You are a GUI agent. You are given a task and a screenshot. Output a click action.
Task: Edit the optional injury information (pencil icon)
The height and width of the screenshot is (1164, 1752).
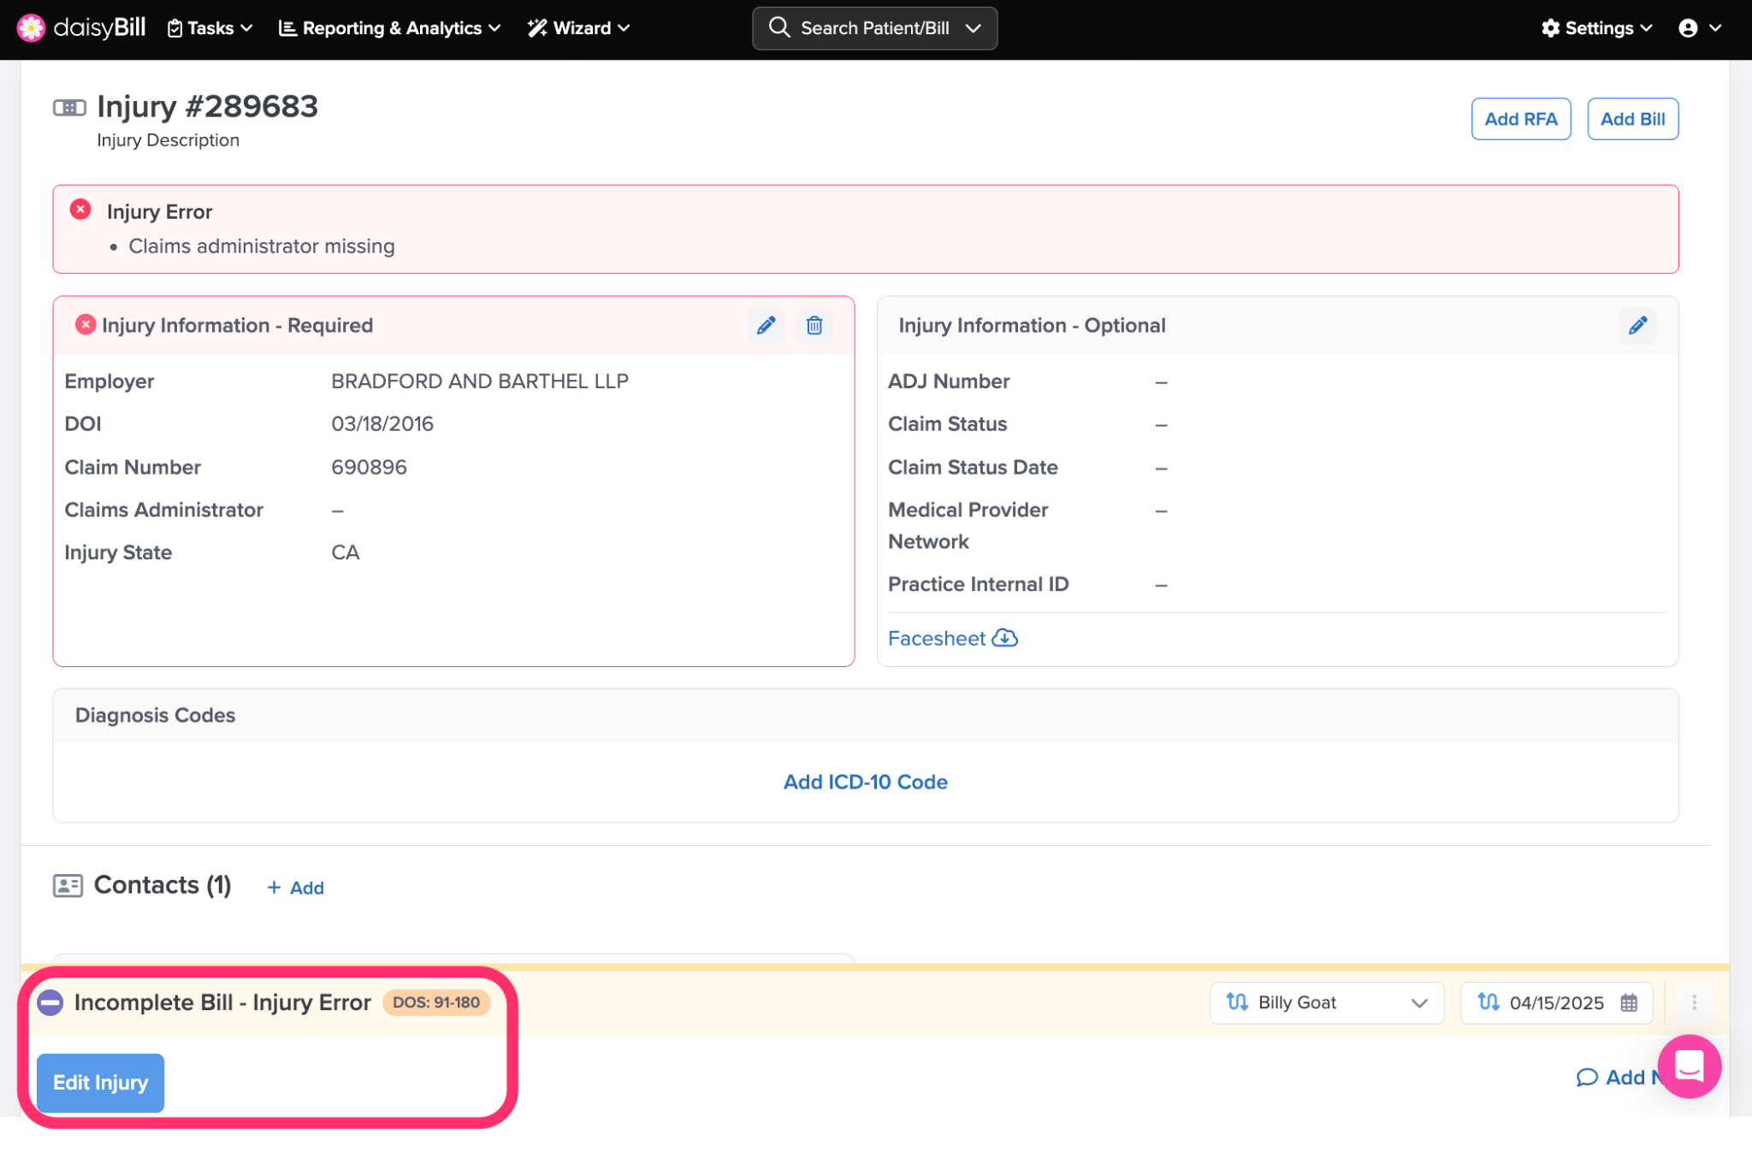point(1637,325)
